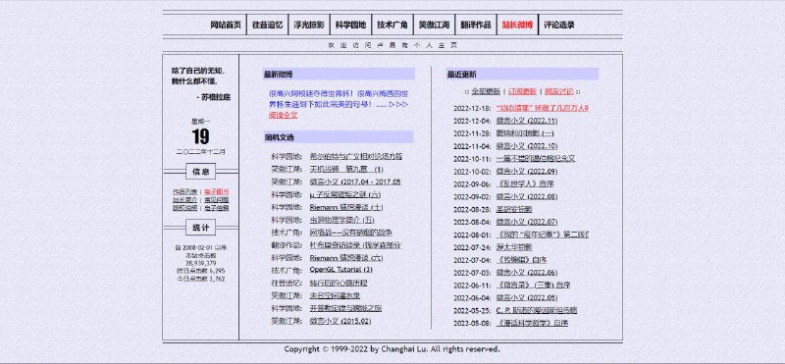785x364 pixels.
Task: Open the 站长简介 sidebar link
Action: point(185,200)
